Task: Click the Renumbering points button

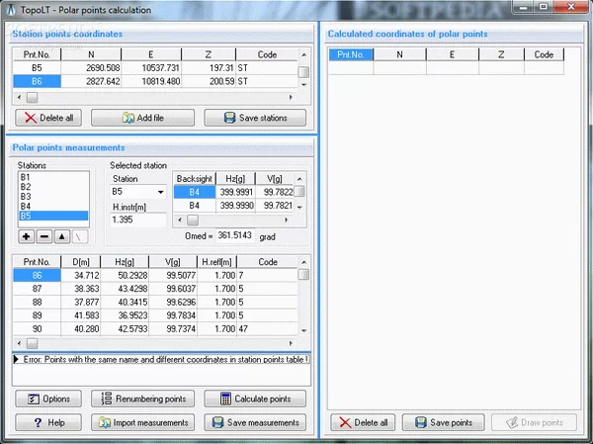Action: pos(143,399)
